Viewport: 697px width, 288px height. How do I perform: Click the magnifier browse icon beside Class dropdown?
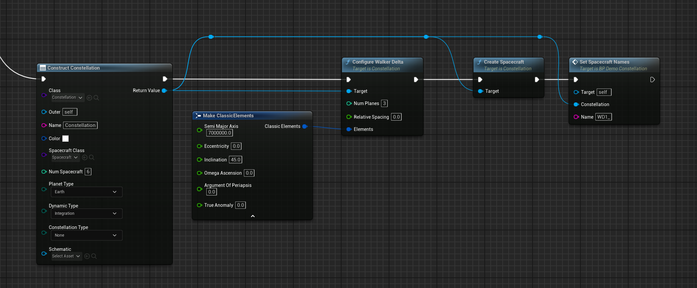pyautogui.click(x=96, y=98)
